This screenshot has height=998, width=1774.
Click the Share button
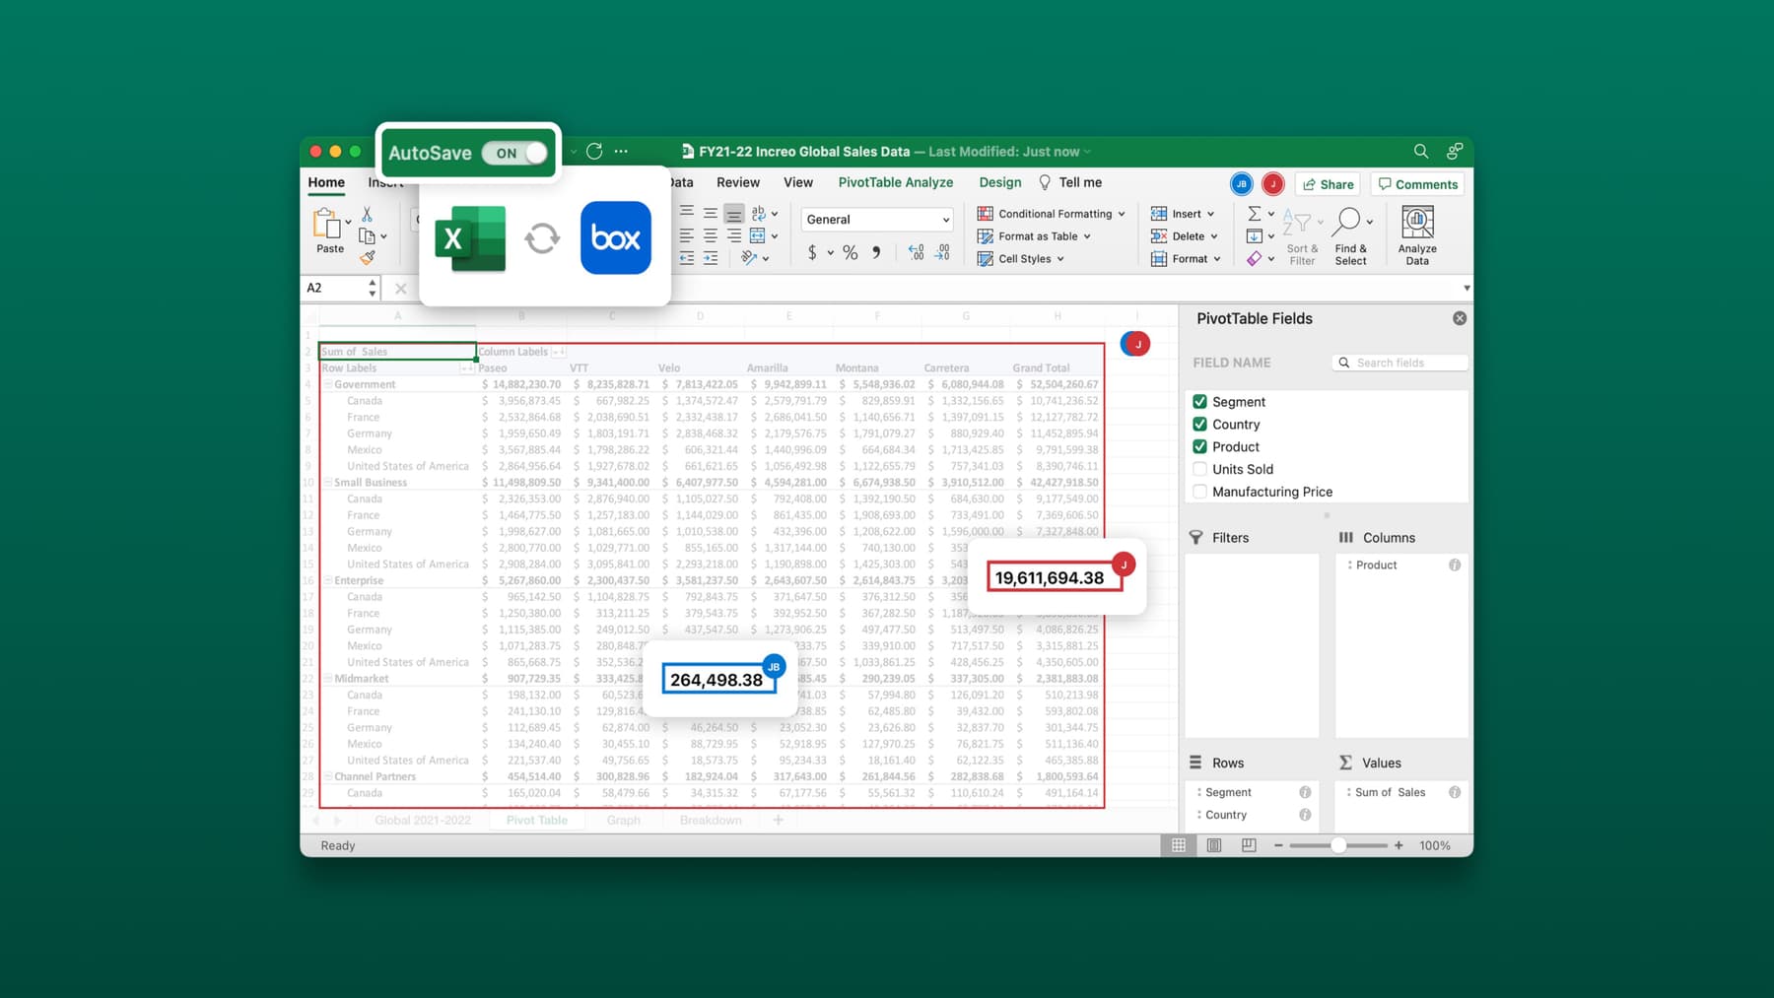(1327, 184)
